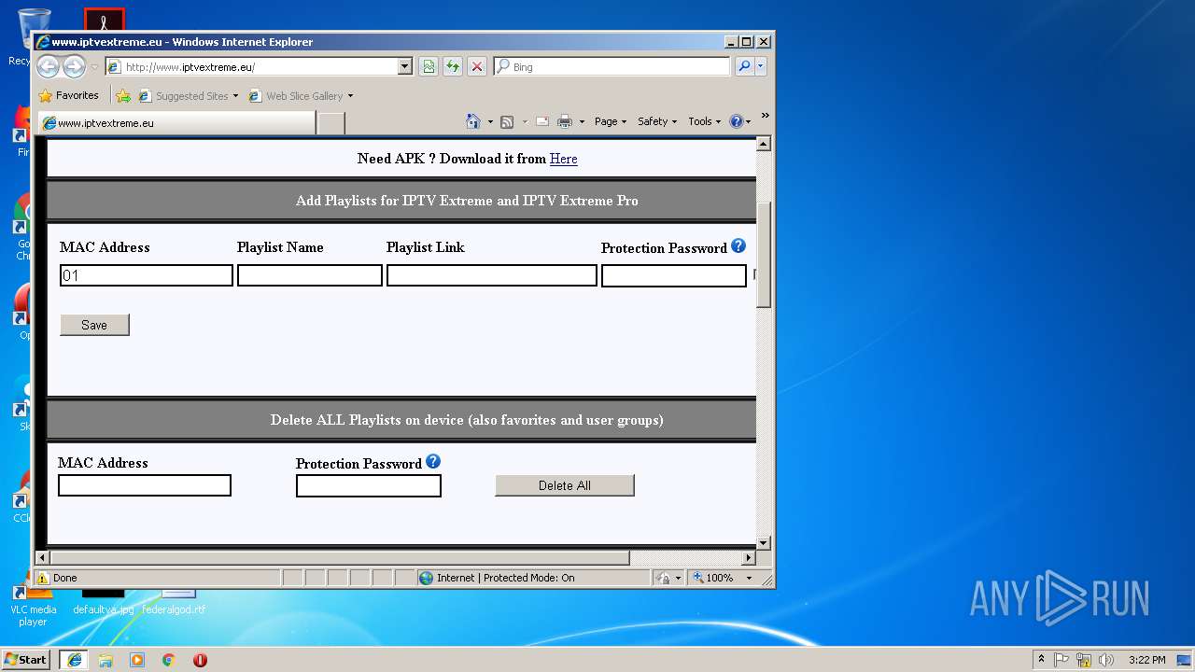Click the volume speaker tray icon

tap(1106, 660)
